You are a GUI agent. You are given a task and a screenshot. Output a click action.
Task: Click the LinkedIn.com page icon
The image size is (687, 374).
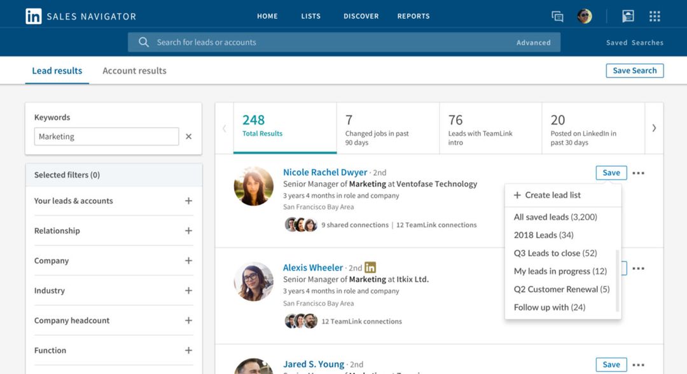tap(628, 16)
